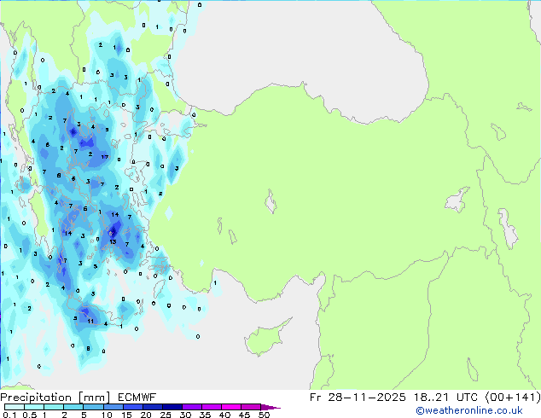Viewport: 541px width, 418px height.
Task: Click the 5–10 mm legend color swatch
Action: point(93,407)
